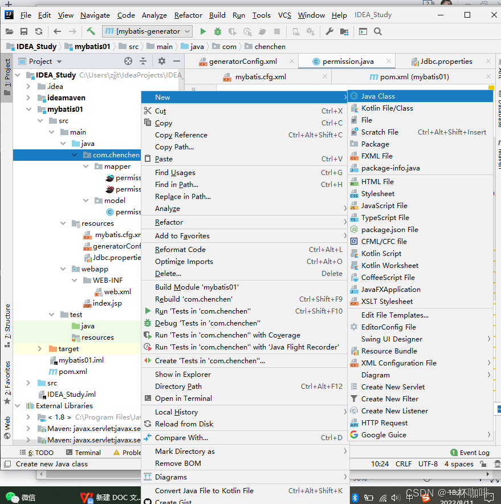Click WeChat icon in Windows taskbar

pyautogui.click(x=13, y=497)
